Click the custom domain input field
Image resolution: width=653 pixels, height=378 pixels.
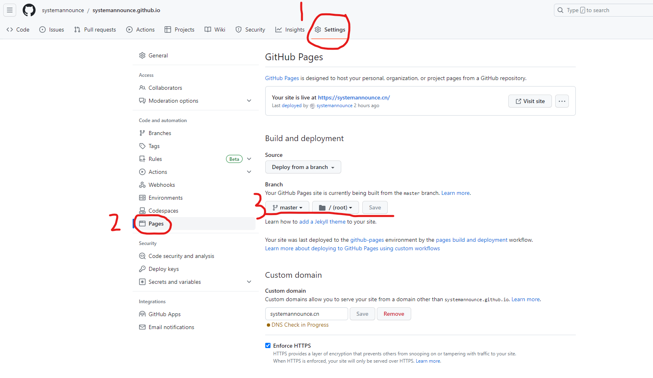306,314
